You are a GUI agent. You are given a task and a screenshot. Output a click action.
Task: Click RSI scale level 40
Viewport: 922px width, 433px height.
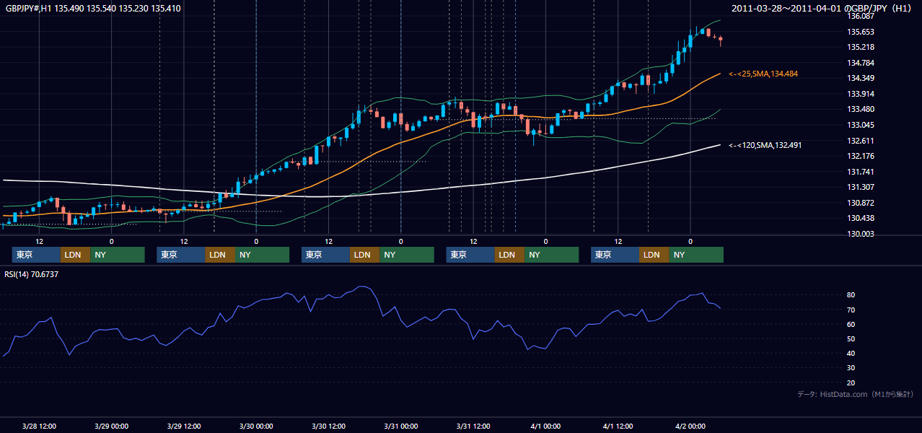(x=851, y=353)
